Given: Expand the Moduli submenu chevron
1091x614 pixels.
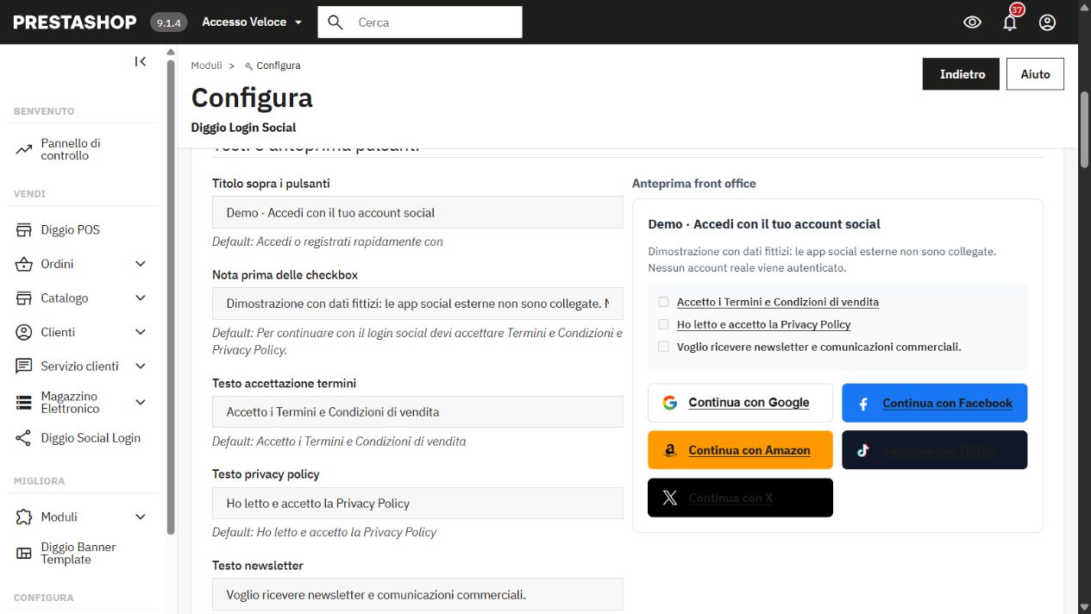Looking at the screenshot, I should coord(141,517).
